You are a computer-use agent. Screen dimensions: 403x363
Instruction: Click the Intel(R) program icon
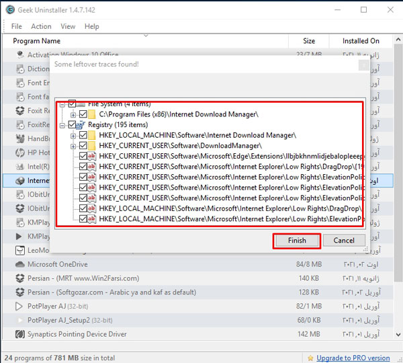[19, 167]
